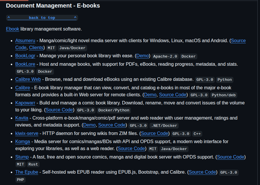Open the Stump project link
260x185 pixels.
tap(22, 157)
